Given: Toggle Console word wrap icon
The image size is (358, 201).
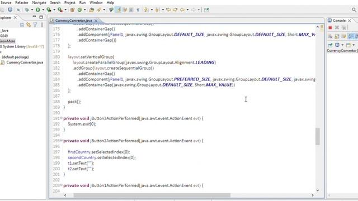Looking at the screenshot, I should coord(344,36).
